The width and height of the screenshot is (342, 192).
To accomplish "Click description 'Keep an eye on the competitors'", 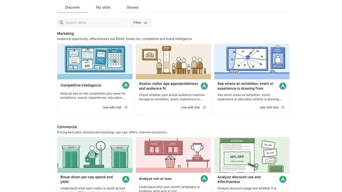I will point(93,95).
